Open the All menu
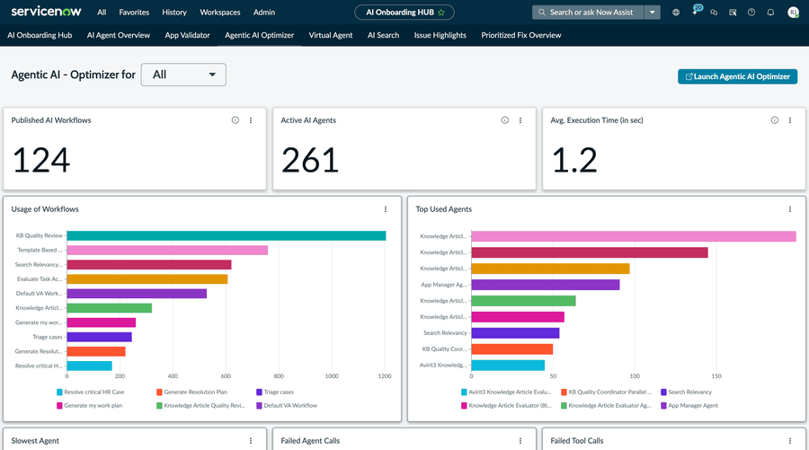The image size is (809, 450). [102, 13]
